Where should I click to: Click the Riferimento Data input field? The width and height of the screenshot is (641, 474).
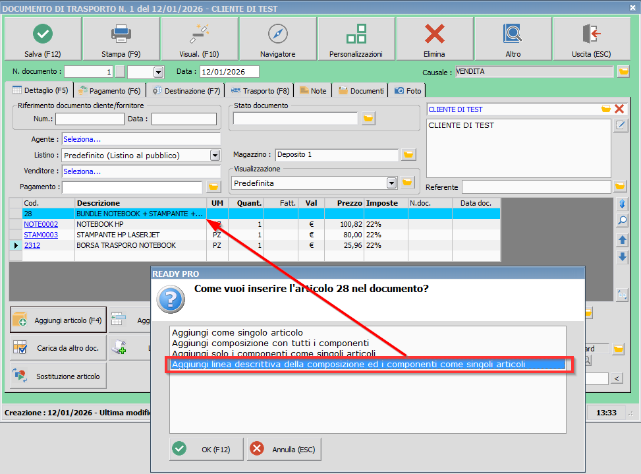[x=184, y=119]
